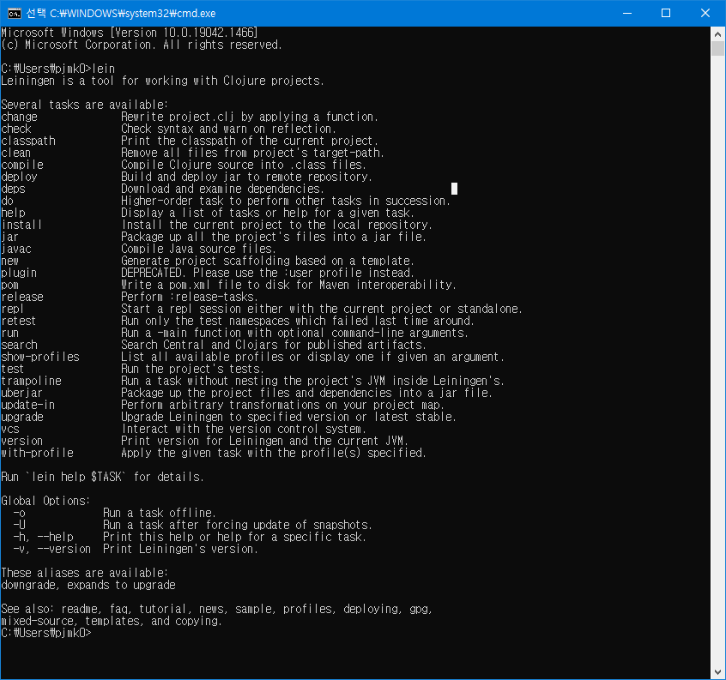The width and height of the screenshot is (726, 680).
Task: Click the window title text cmd.exe
Action: pos(121,14)
